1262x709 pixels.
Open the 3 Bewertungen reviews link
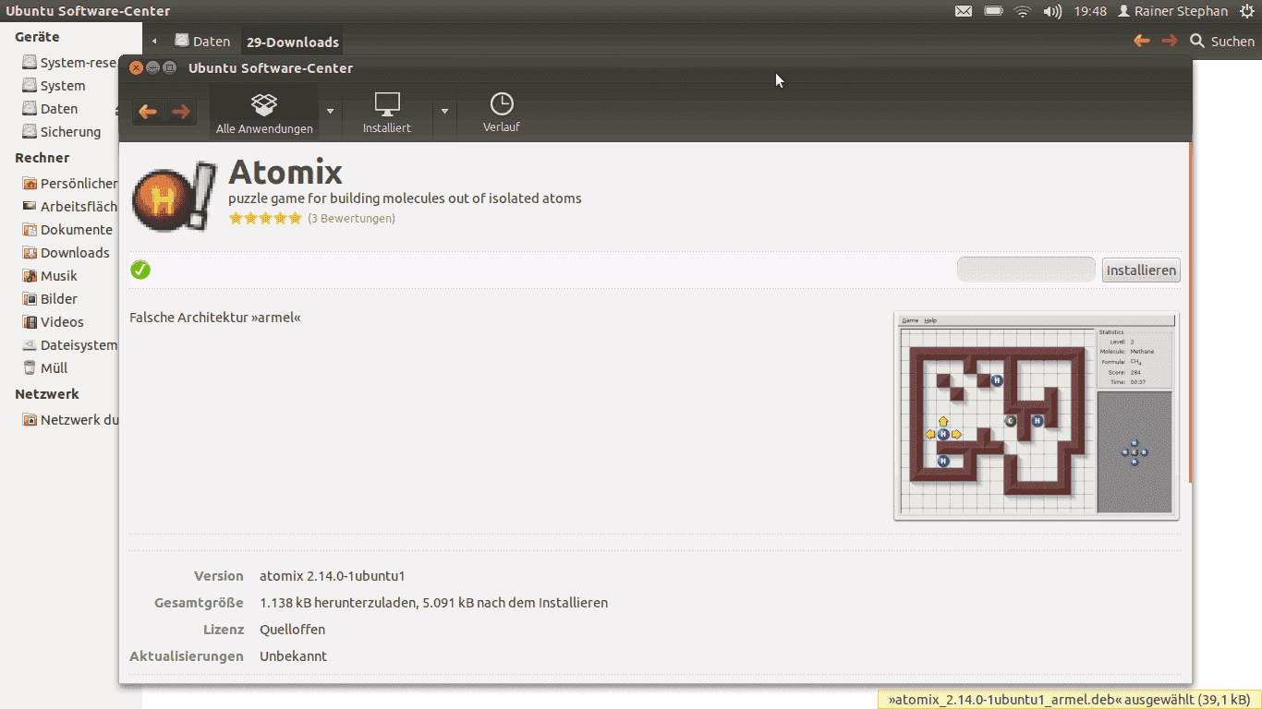tap(351, 219)
